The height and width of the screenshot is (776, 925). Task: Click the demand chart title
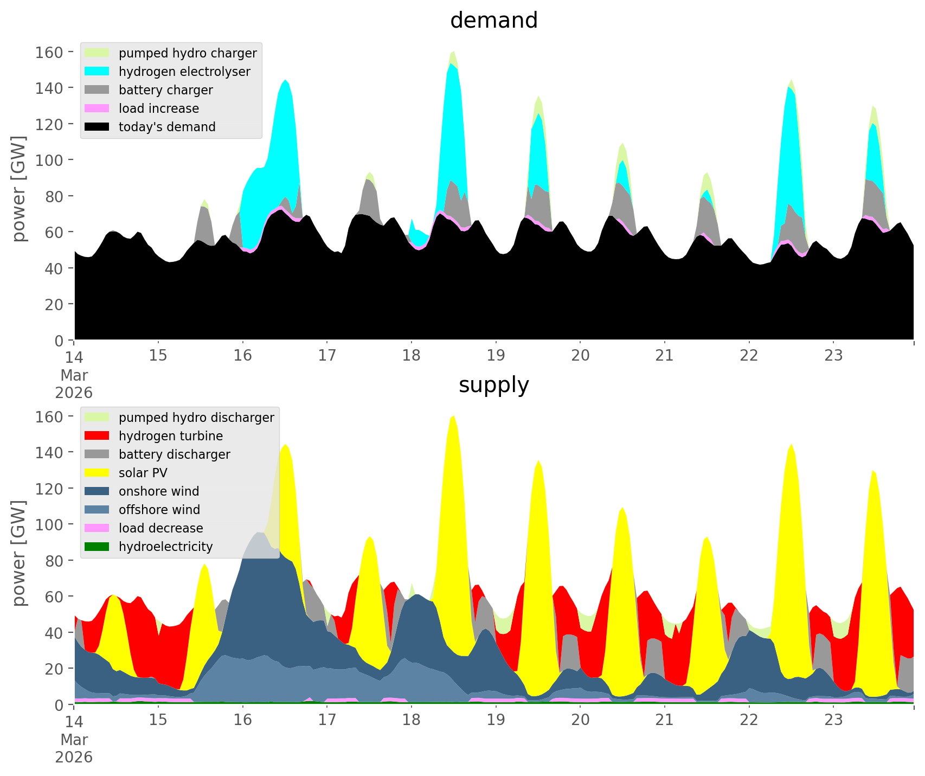(493, 21)
